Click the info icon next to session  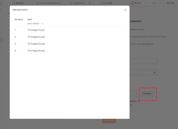139,101
